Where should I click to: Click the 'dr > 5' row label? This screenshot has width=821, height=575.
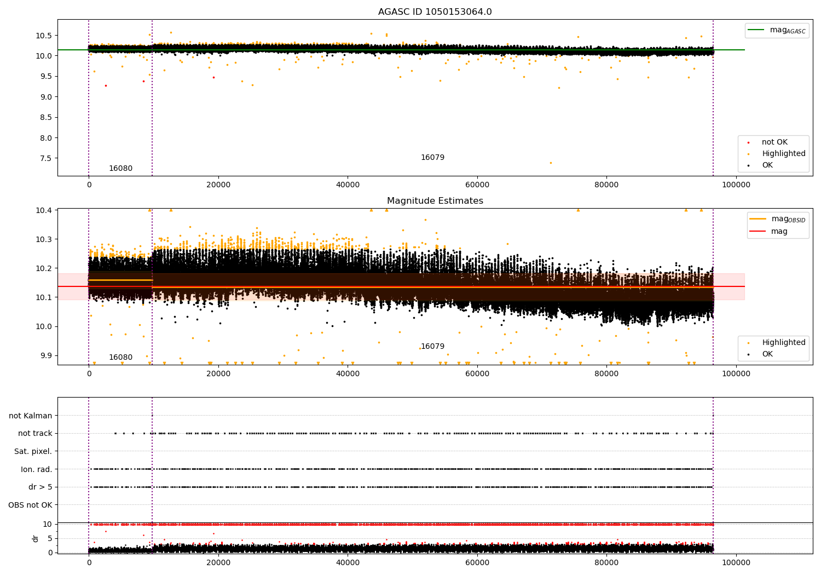tap(41, 487)
